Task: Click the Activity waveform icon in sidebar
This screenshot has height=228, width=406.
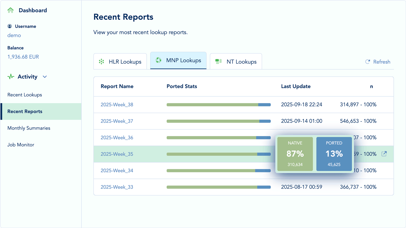Action: pos(10,77)
